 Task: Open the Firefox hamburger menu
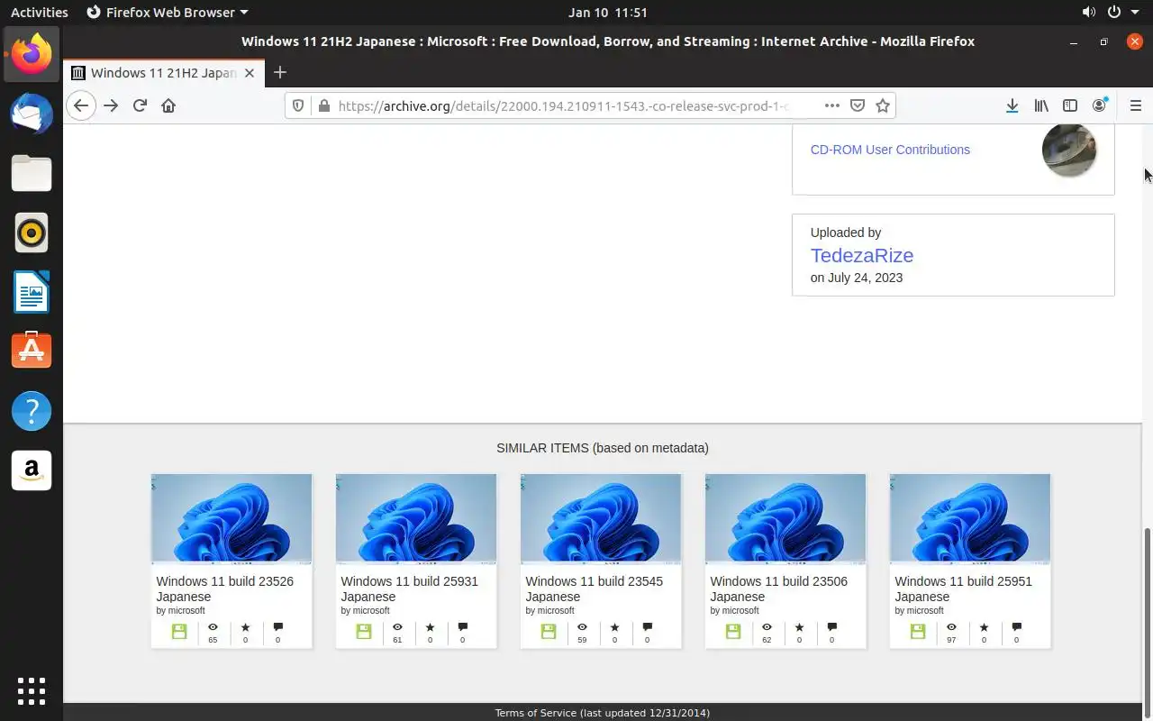coord(1135,105)
